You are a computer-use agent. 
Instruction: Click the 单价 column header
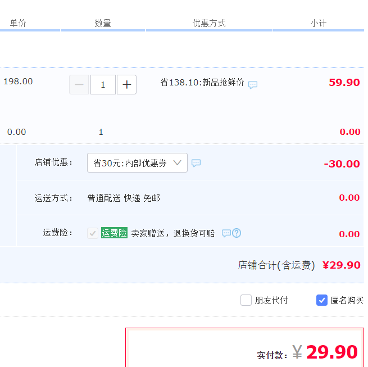(x=18, y=23)
